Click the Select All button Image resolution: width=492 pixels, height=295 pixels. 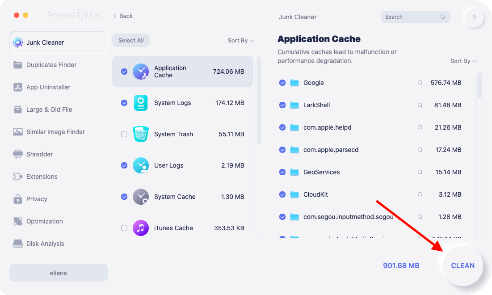[131, 41]
